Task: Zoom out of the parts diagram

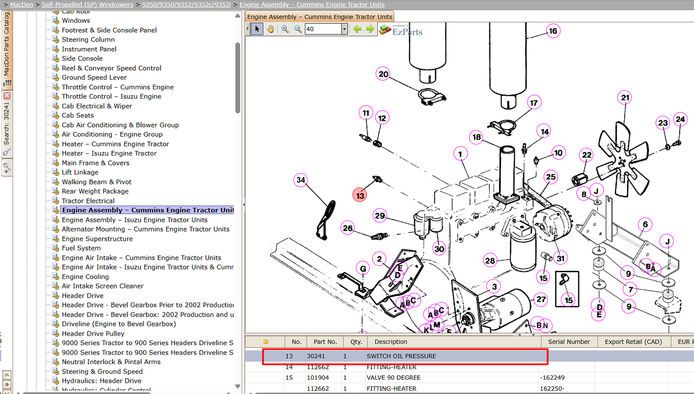Action: click(x=298, y=29)
